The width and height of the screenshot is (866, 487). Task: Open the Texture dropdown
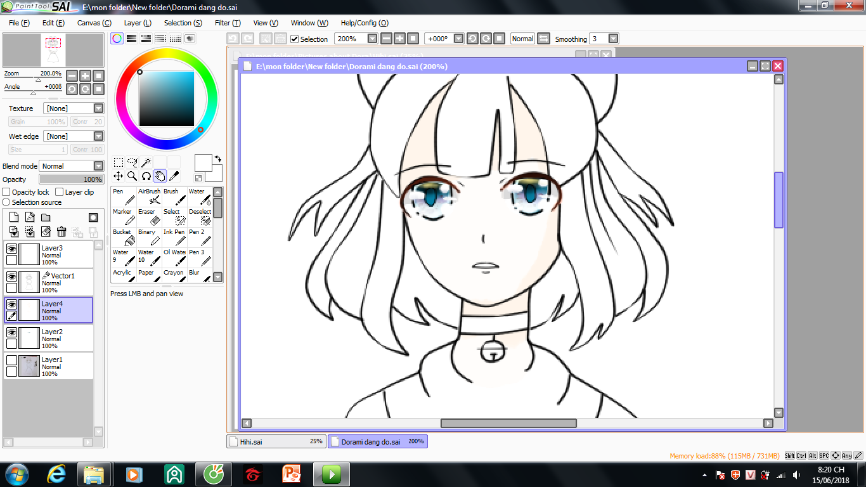pyautogui.click(x=98, y=108)
